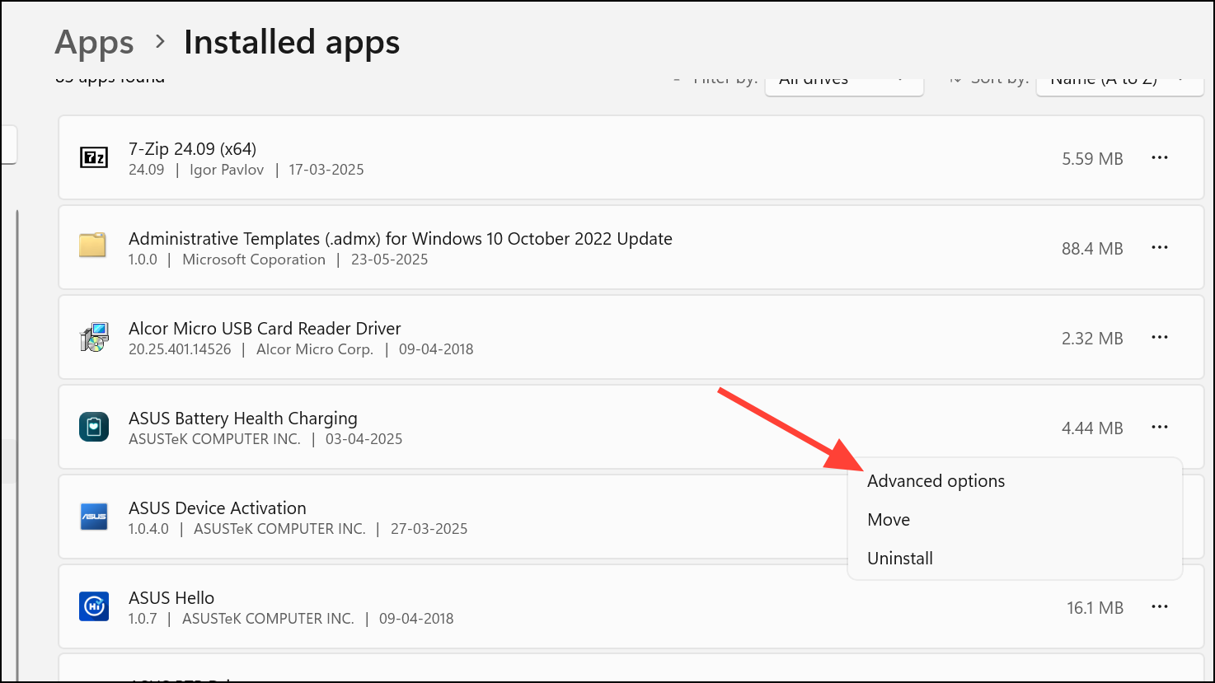Select Uninstall from the context menu
This screenshot has width=1215, height=683.
tap(900, 559)
